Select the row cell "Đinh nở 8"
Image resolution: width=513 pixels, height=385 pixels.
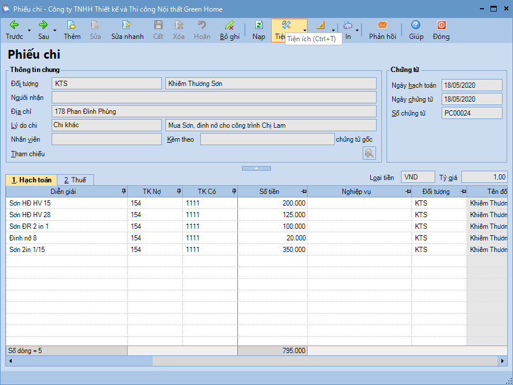coord(66,238)
